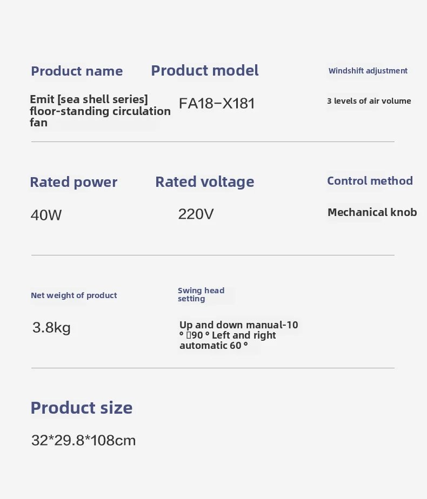
Task: Click the "Rated power" heading
Action: coord(74,182)
